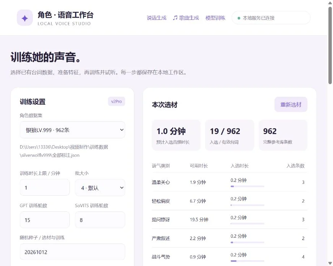The height and width of the screenshot is (266, 333).
Task: Click the 19 / 962 stat card
Action: pyautogui.click(x=230, y=135)
